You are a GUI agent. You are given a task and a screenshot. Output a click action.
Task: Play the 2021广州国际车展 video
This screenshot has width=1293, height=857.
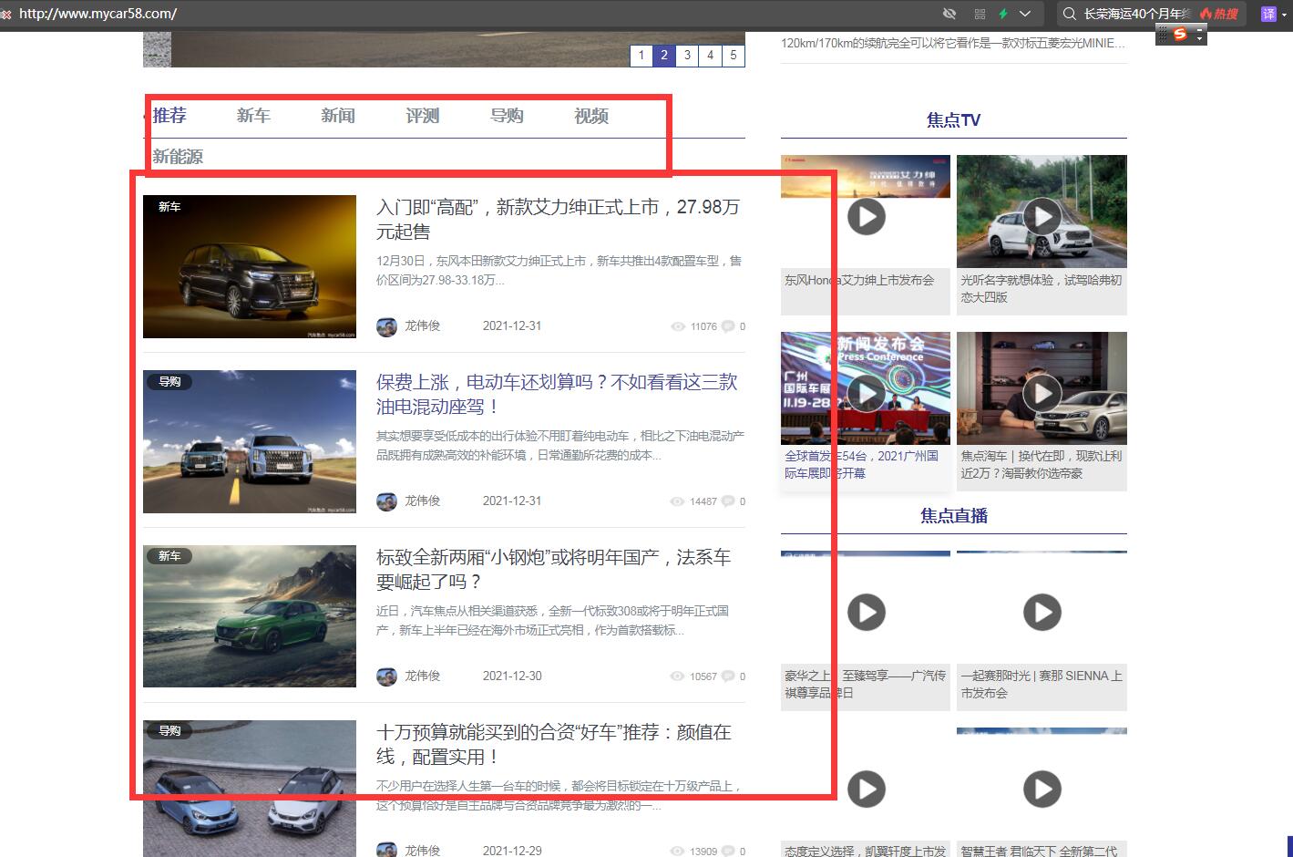(866, 393)
